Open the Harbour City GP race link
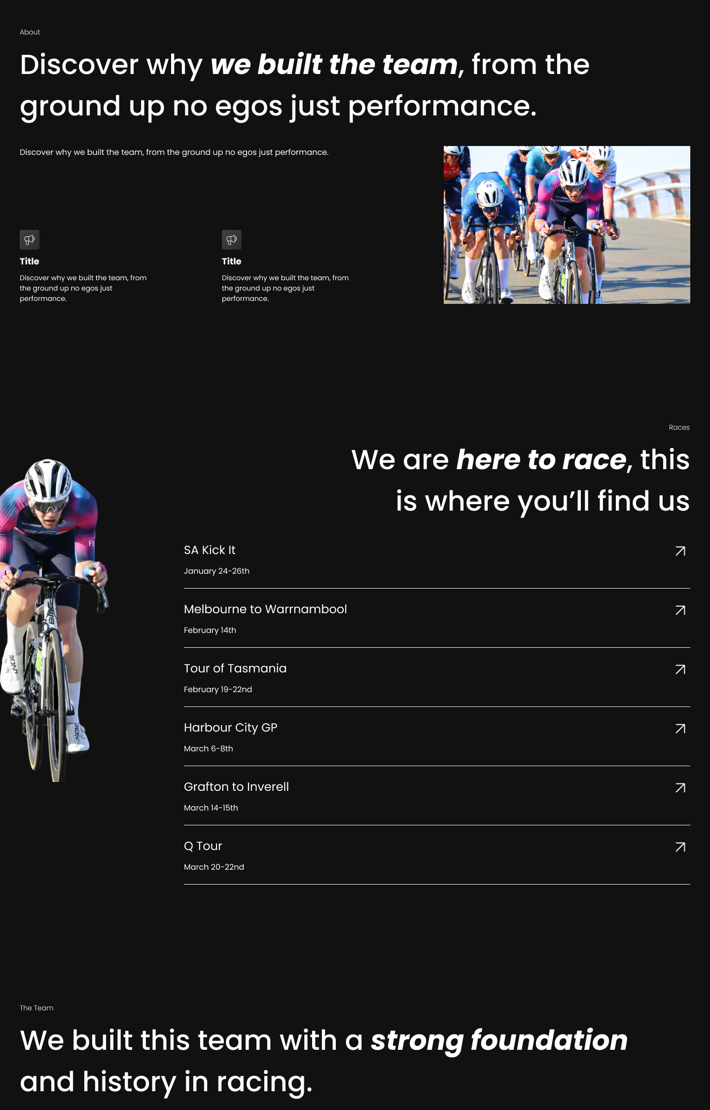710x1110 pixels. 231,728
